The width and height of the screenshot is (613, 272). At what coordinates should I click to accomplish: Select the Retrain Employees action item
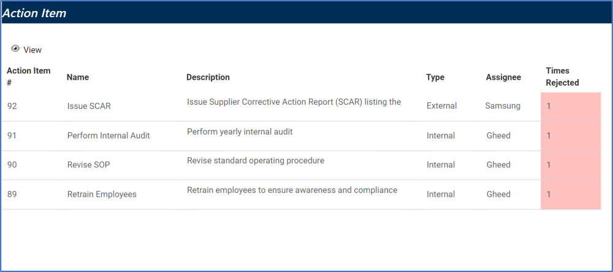[x=102, y=194]
